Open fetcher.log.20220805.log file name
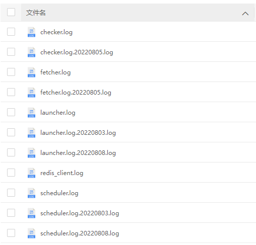This screenshot has width=256, height=245. coord(76,93)
